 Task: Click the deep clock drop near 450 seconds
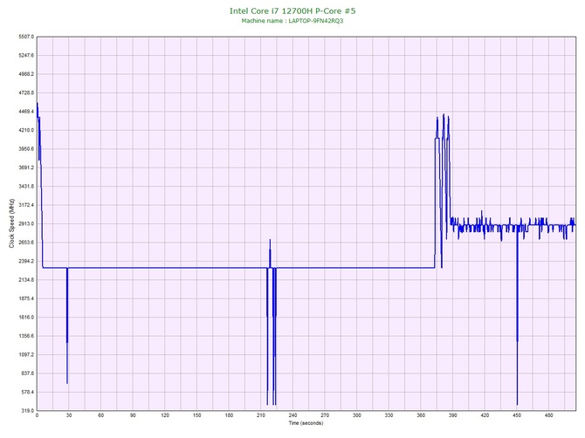[517, 315]
